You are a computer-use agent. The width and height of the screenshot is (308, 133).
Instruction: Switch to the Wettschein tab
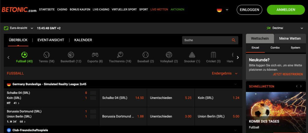point(260,39)
